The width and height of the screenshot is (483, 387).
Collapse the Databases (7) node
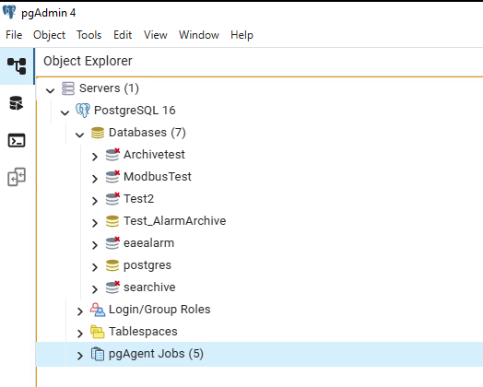coord(80,135)
